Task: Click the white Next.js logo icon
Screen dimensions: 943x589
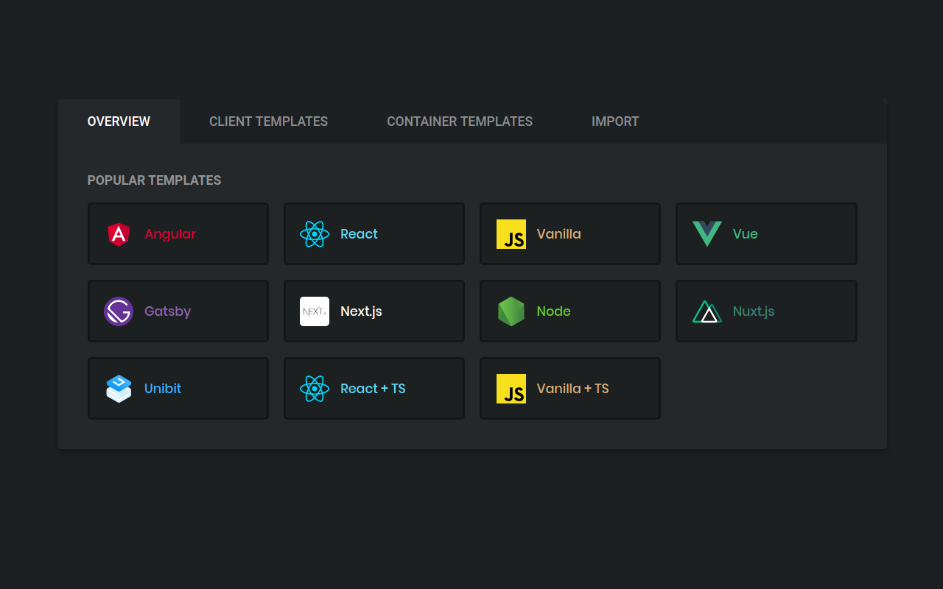Action: coord(315,311)
